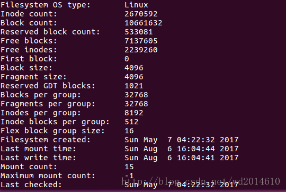Select the value 533081

(x=139, y=32)
